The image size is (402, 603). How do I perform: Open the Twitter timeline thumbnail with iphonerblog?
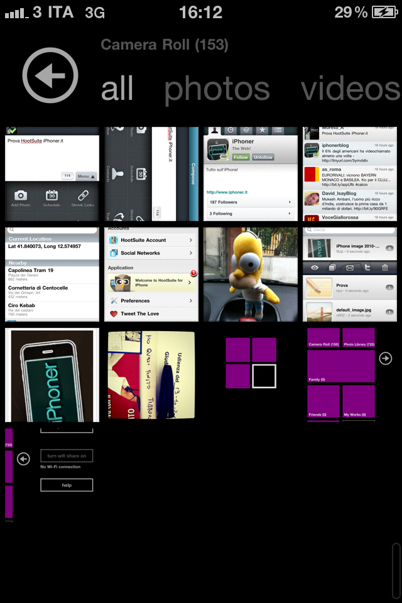(350, 174)
